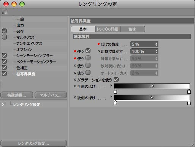Toggle the シーンモーションブラー checkbox
Image resolution: width=195 pixels, height=147 pixels.
[5, 55]
